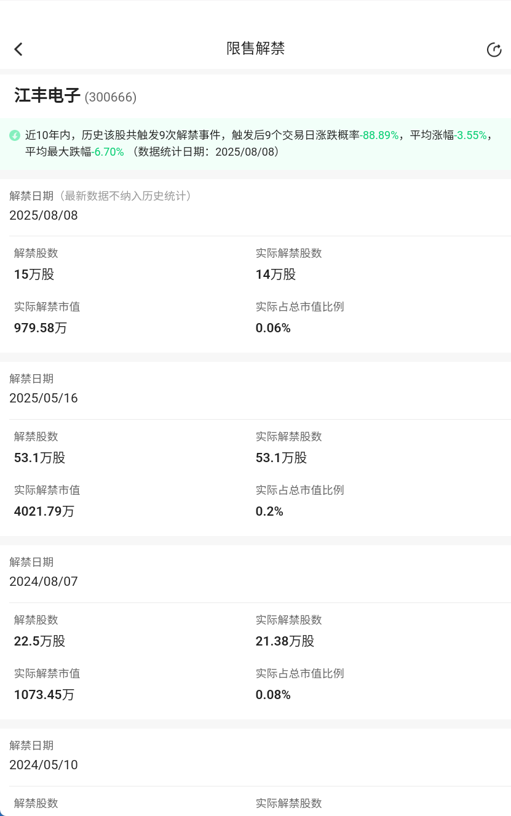Image resolution: width=511 pixels, height=816 pixels.
Task: Open the 江丰电子 stock name header
Action: click(47, 96)
